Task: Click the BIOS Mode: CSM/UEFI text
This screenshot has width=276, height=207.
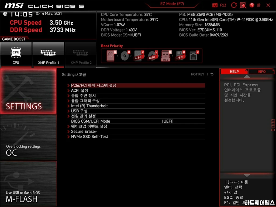Action: click(121, 35)
